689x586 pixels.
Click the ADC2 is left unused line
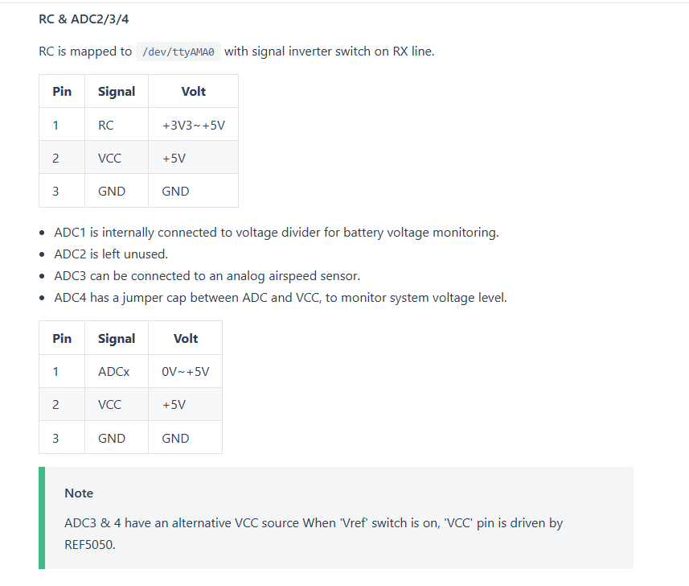click(111, 254)
